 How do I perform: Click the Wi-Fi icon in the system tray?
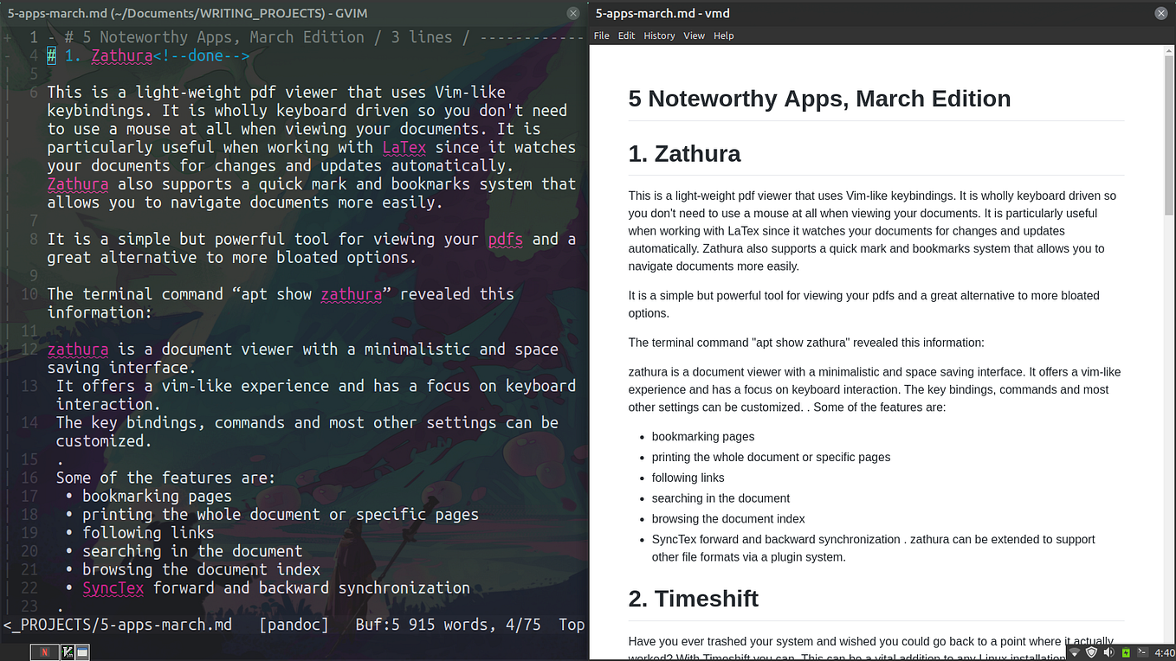tap(1074, 651)
